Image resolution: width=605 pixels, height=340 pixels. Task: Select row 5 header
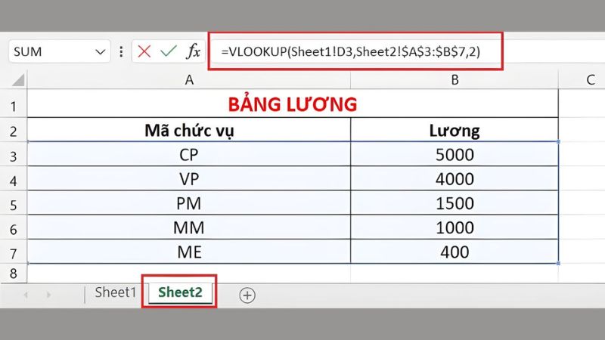pyautogui.click(x=14, y=203)
